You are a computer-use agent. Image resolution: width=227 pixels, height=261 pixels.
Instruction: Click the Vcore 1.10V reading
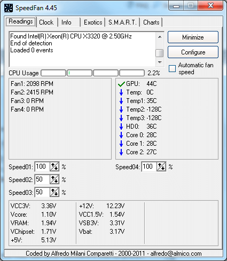33,215
